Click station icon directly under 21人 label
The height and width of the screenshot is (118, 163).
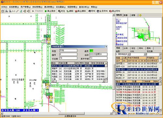(48, 85)
